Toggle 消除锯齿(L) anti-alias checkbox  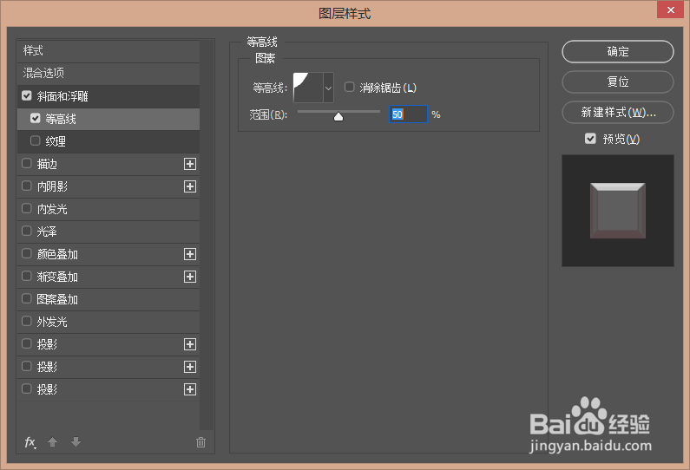click(350, 87)
